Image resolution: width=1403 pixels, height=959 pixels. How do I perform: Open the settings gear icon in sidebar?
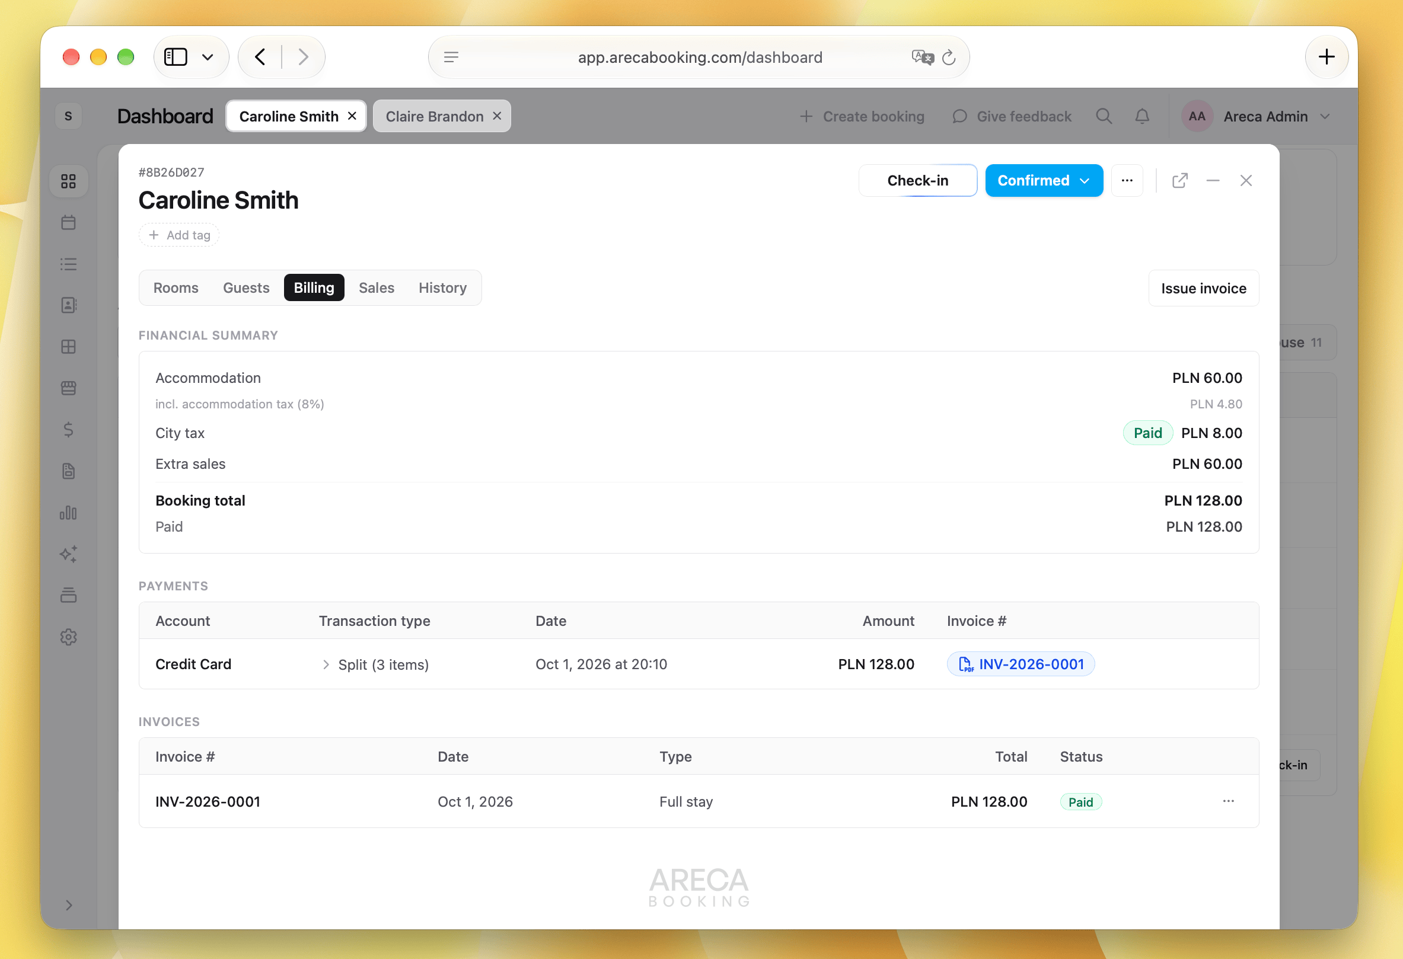pos(68,637)
